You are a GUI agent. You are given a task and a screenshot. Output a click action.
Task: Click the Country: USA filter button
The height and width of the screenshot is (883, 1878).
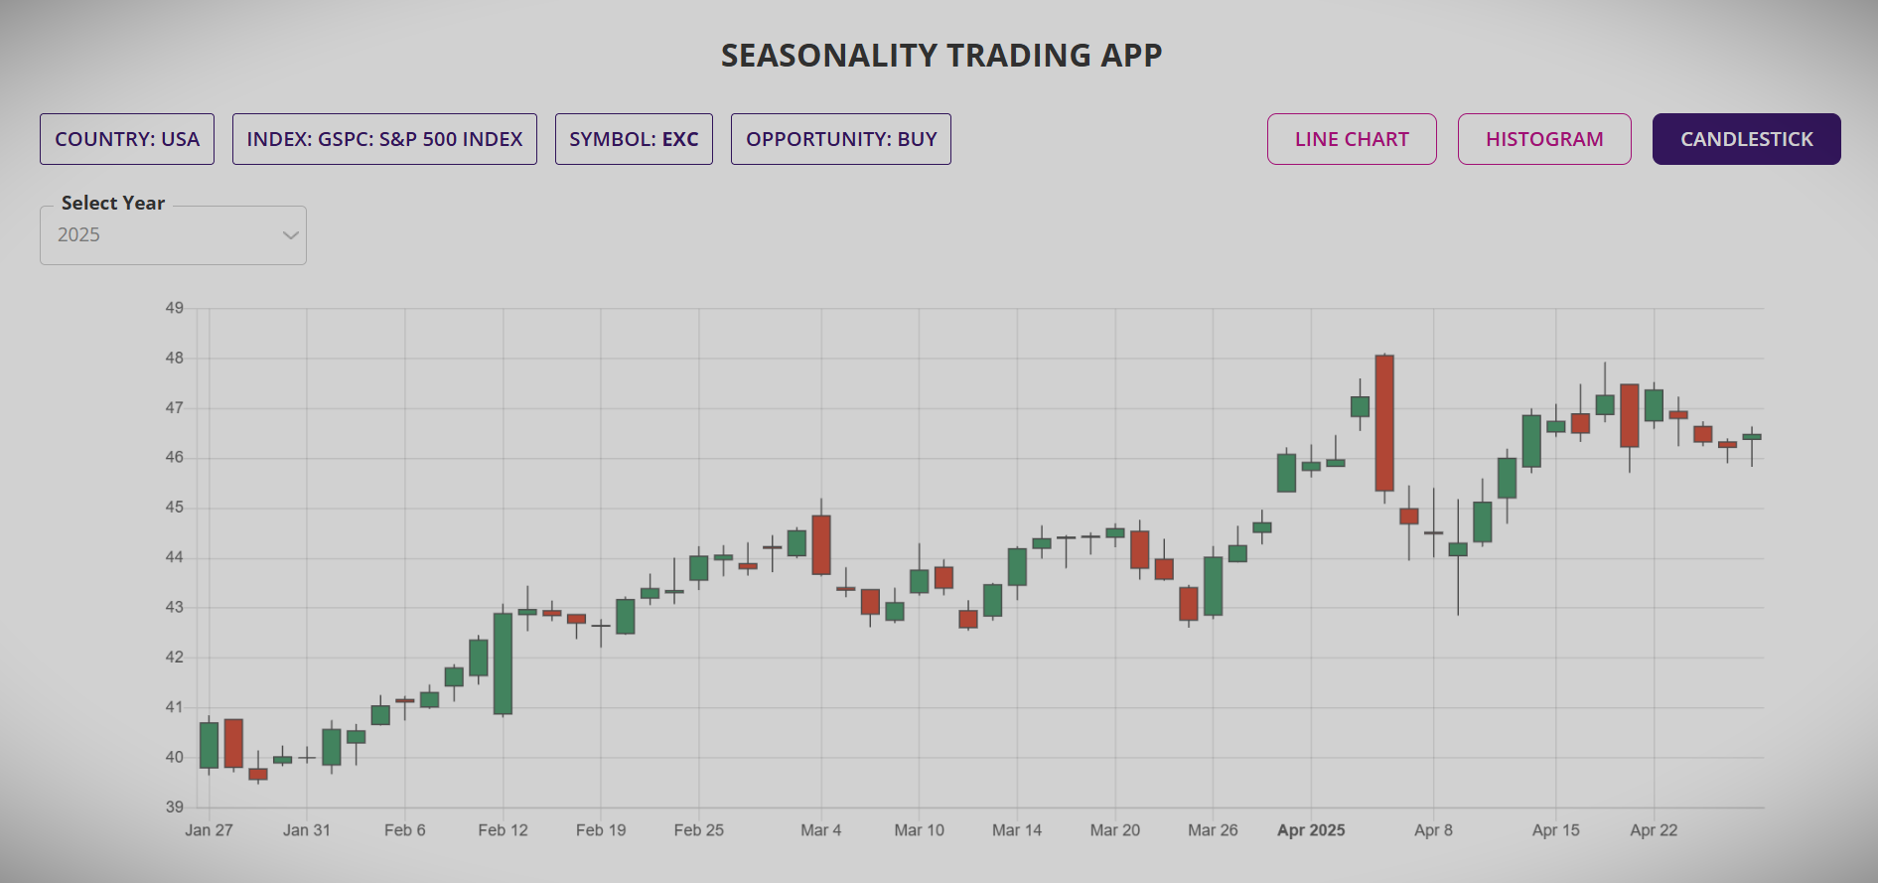tap(127, 139)
